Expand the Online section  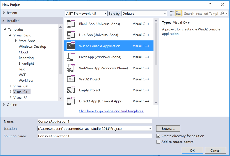[4, 104]
